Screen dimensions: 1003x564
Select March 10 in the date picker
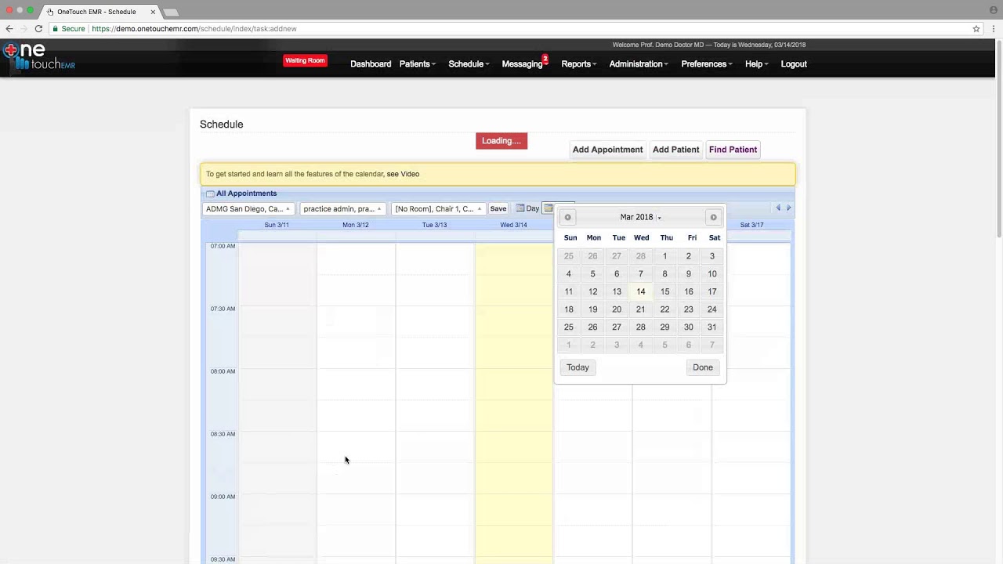point(712,274)
